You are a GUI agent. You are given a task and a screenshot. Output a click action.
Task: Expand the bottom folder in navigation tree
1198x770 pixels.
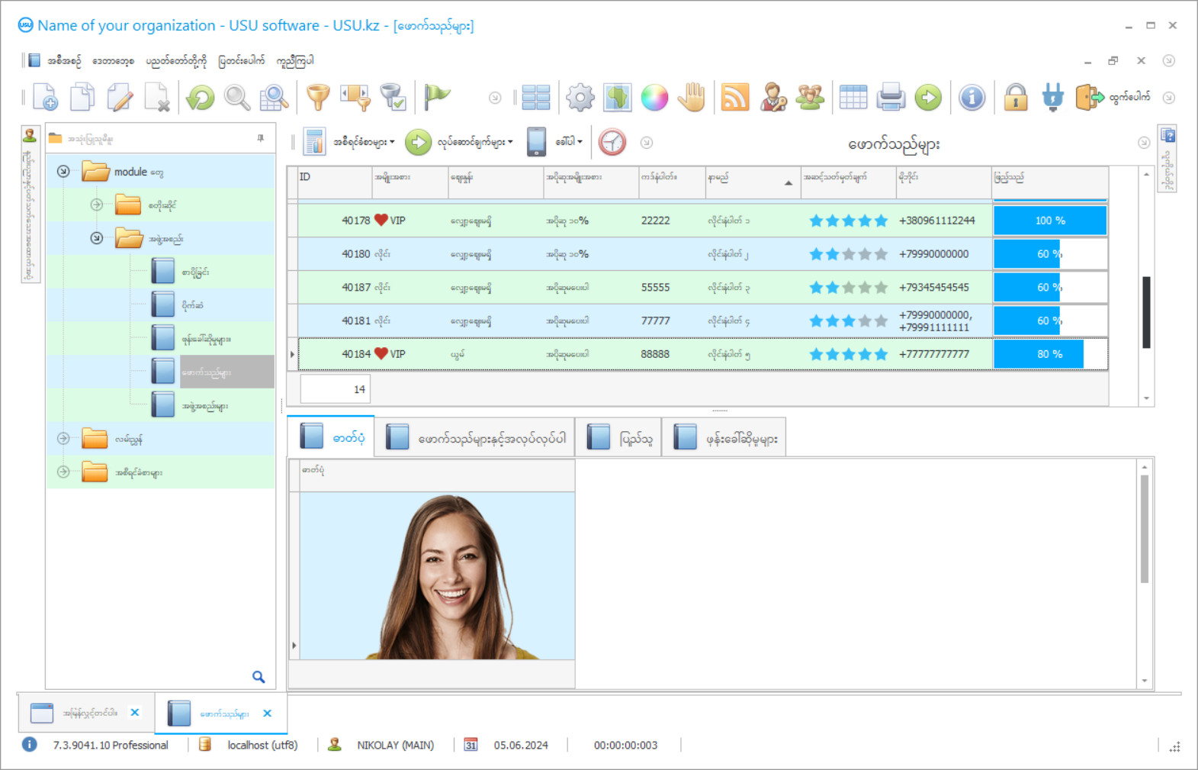pos(63,472)
